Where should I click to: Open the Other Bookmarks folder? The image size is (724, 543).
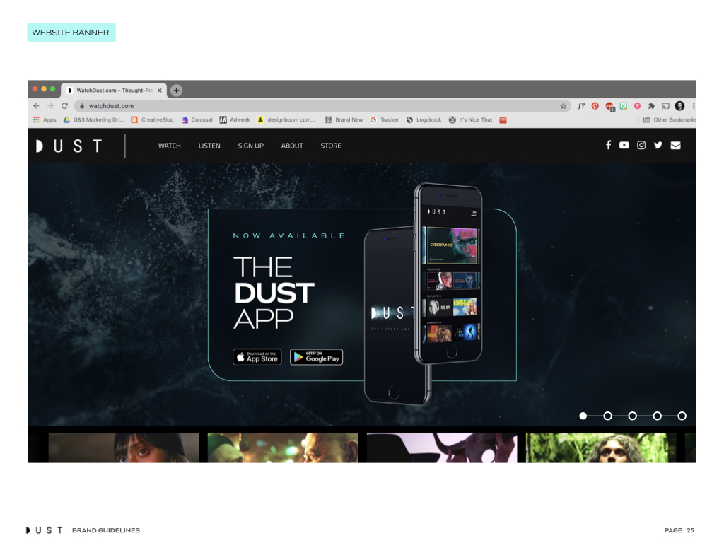click(670, 119)
